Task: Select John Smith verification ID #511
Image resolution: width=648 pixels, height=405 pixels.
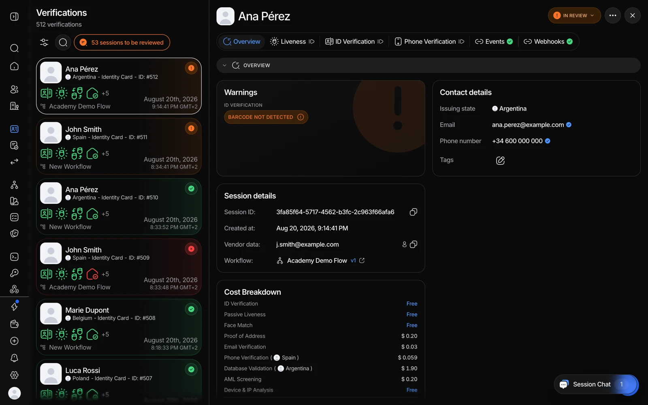Action: pos(119,146)
